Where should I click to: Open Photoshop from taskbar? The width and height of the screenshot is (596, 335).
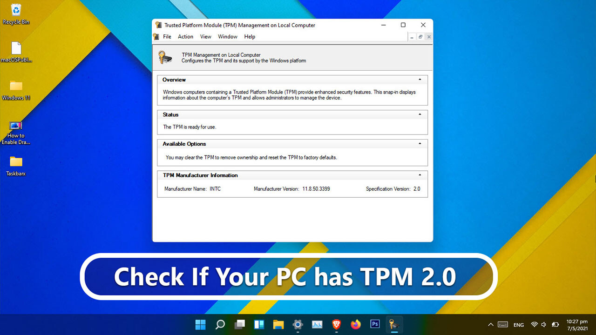pyautogui.click(x=375, y=324)
